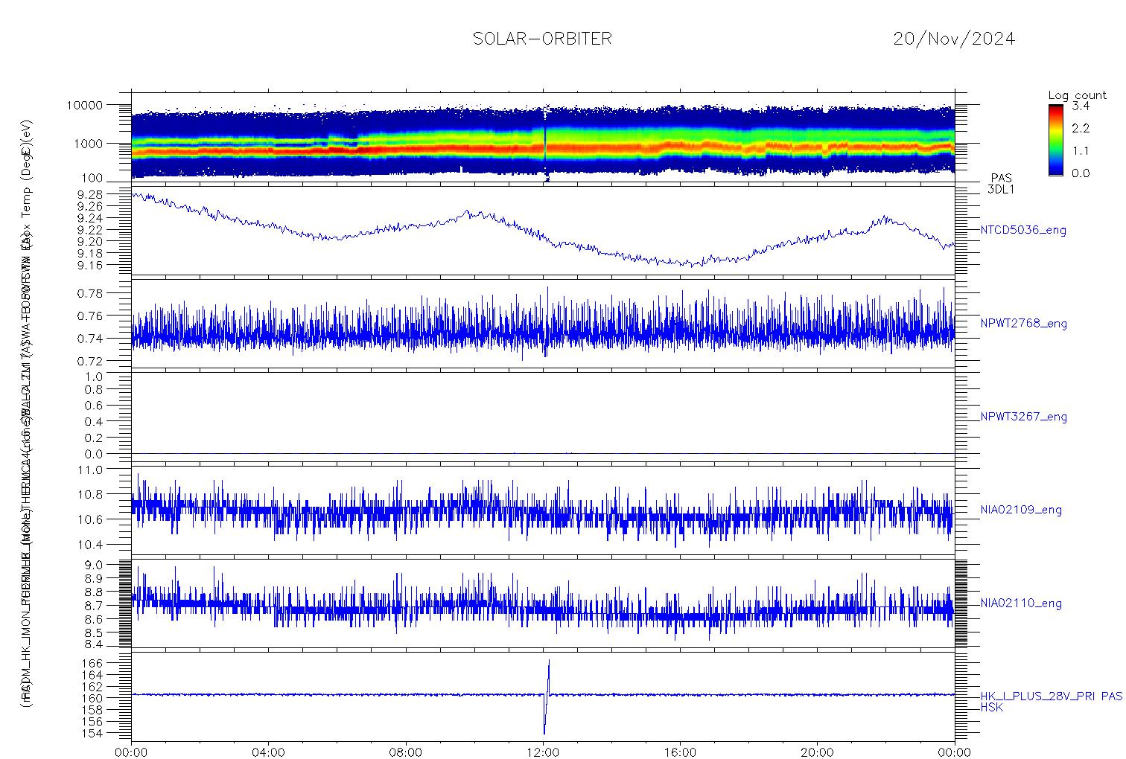Click the NPWT2768_eng series label
1126x759 pixels.
pos(1024,324)
